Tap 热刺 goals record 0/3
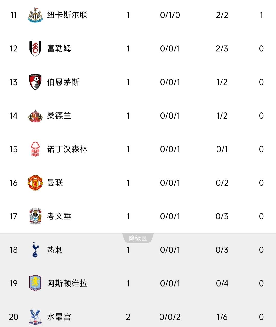 222,250
